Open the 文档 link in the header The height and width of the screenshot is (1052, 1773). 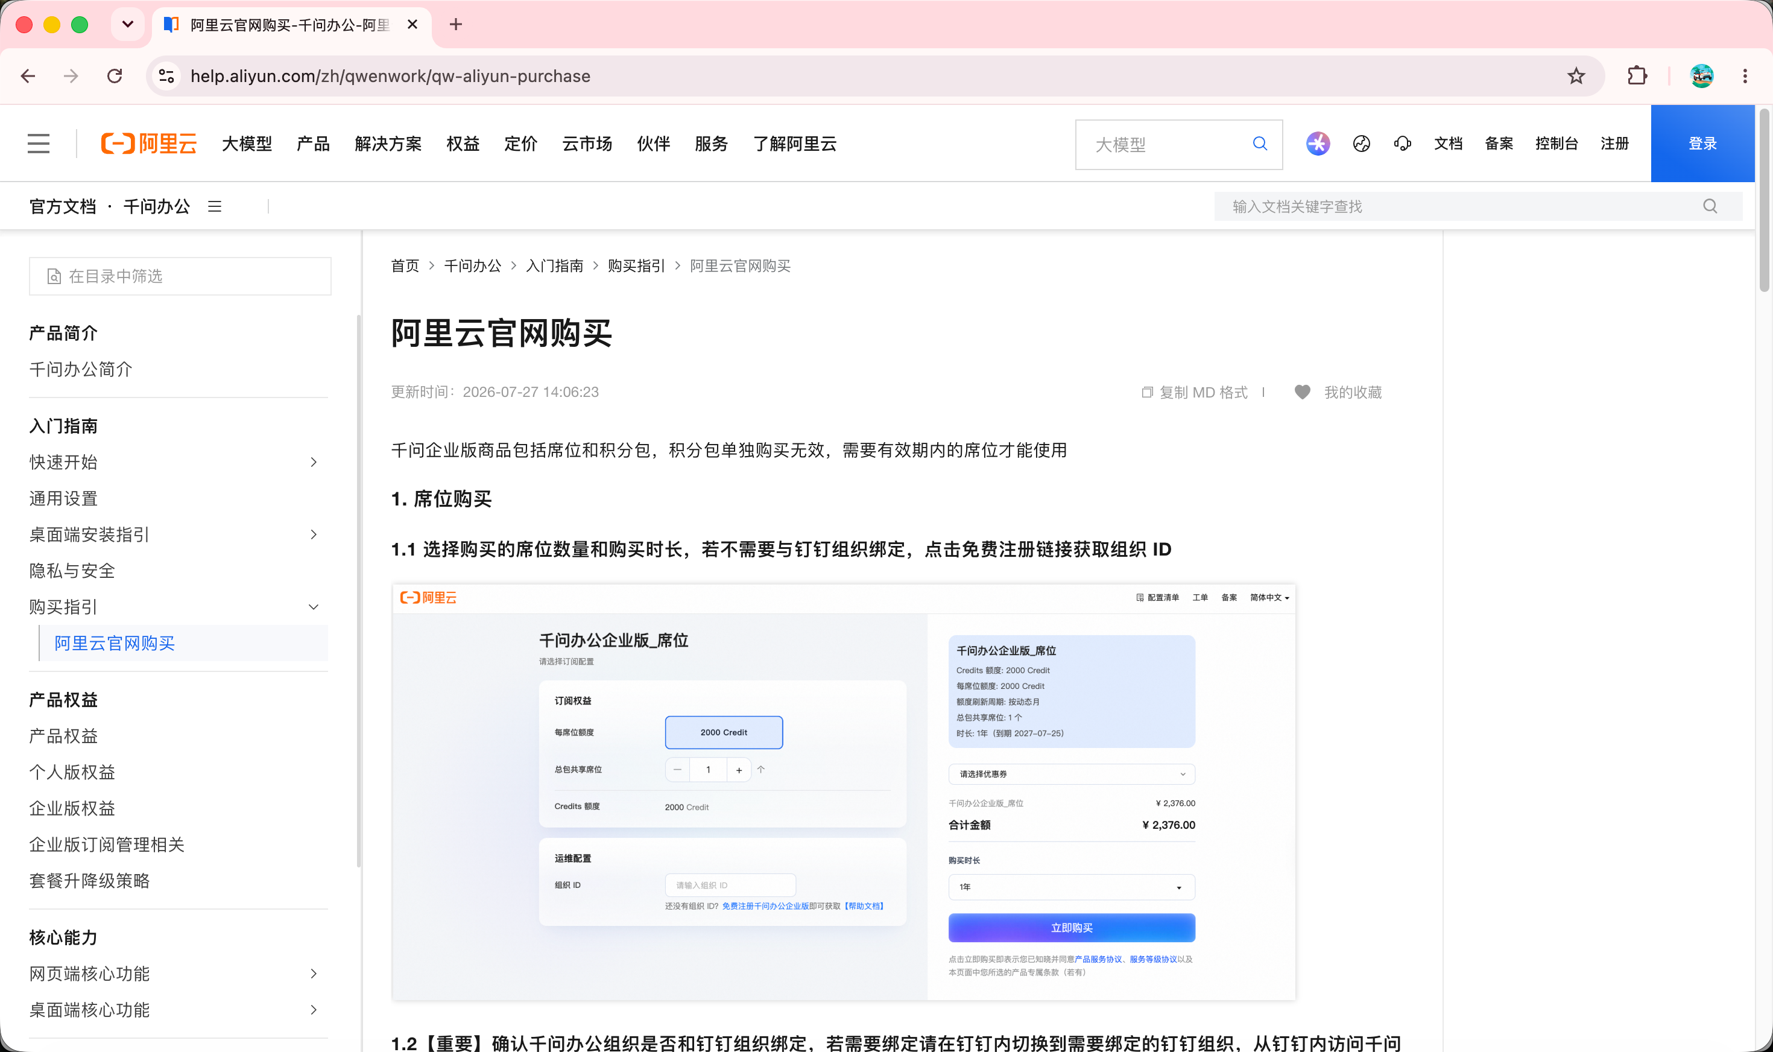tap(1449, 144)
